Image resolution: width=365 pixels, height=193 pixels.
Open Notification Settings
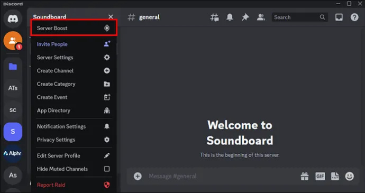(x=74, y=126)
